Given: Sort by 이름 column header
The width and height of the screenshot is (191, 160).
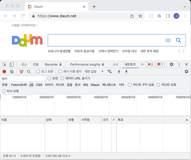Looking at the screenshot, I should (x=22, y=120).
